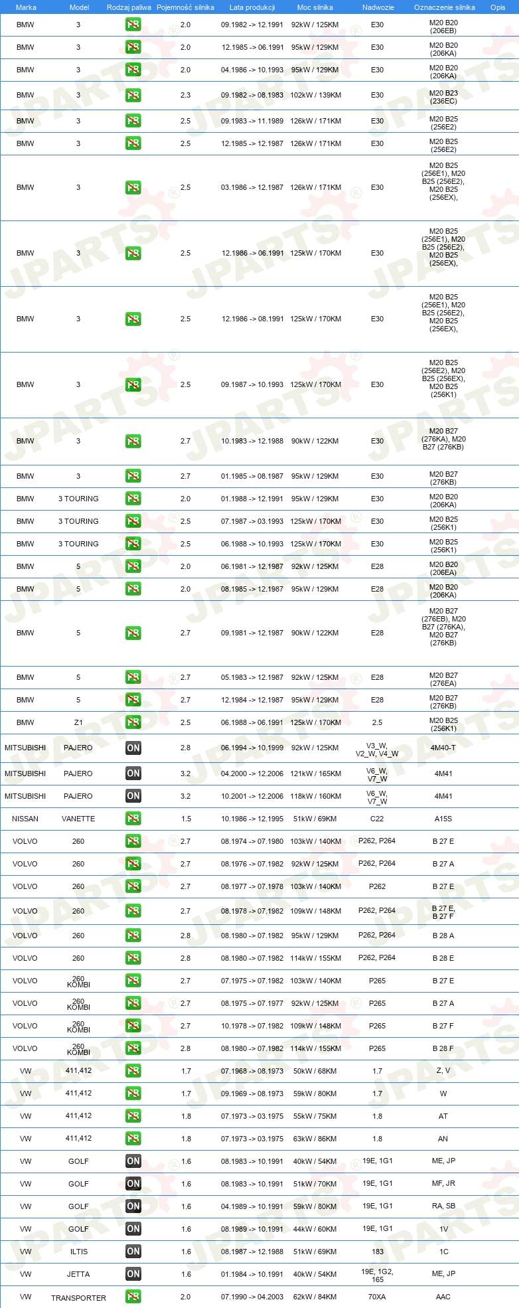
Task: Click the diesel ON icon in the VW Iltis row
Action: [133, 1252]
